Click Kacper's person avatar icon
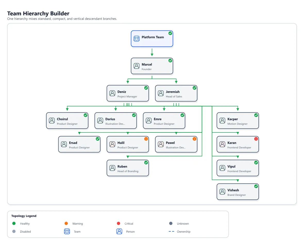The image size is (304, 245). [222, 121]
